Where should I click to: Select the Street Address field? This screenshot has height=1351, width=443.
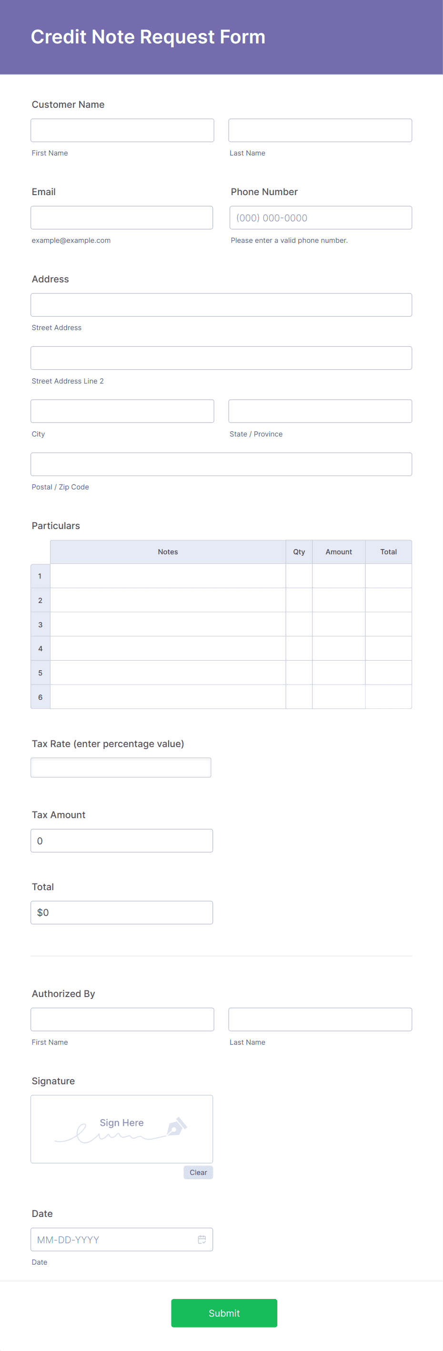[221, 304]
